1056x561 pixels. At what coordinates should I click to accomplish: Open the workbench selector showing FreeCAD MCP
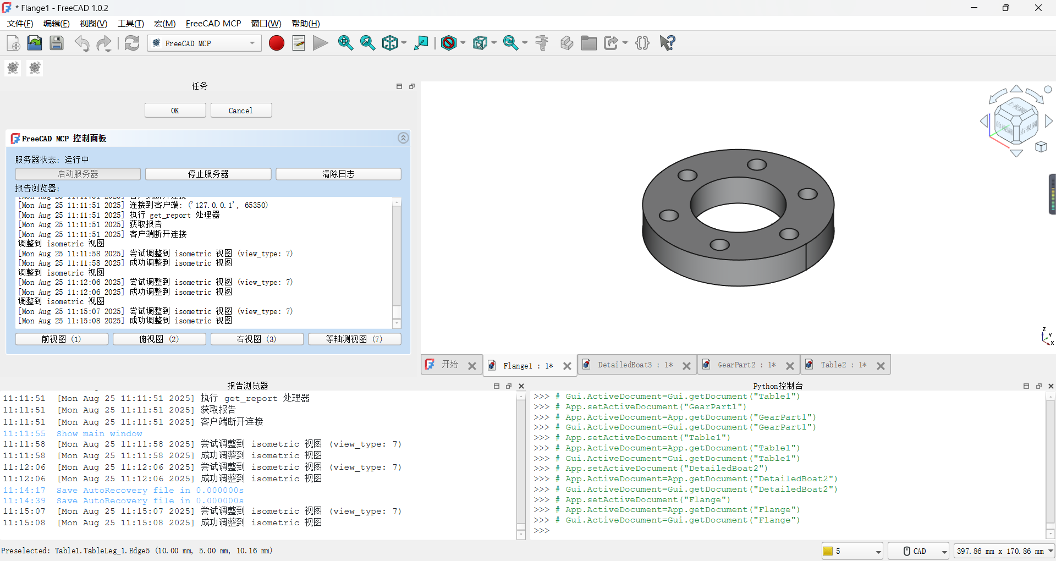[x=204, y=43]
